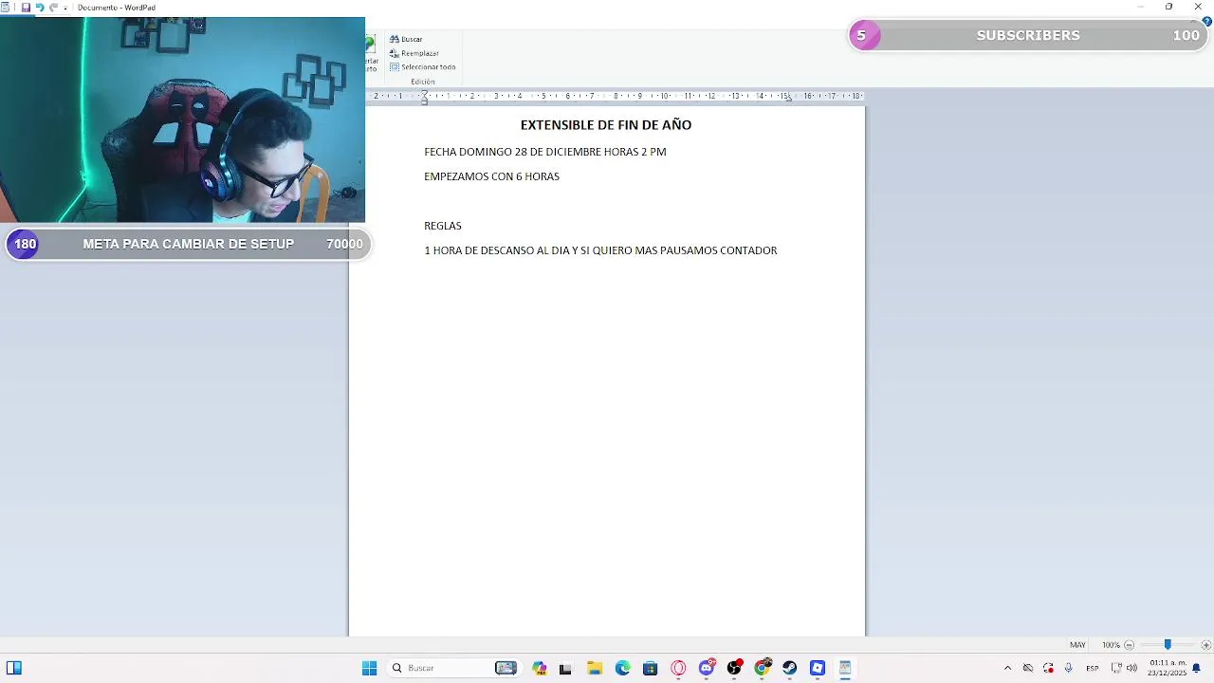Click the microphone tray icon
Image resolution: width=1214 pixels, height=683 pixels.
tap(1068, 668)
